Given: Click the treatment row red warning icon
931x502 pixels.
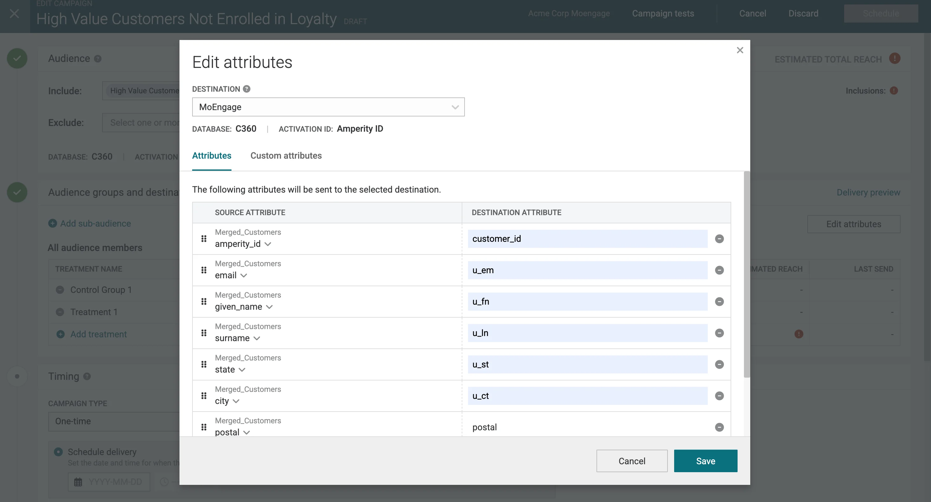Looking at the screenshot, I should tap(799, 334).
